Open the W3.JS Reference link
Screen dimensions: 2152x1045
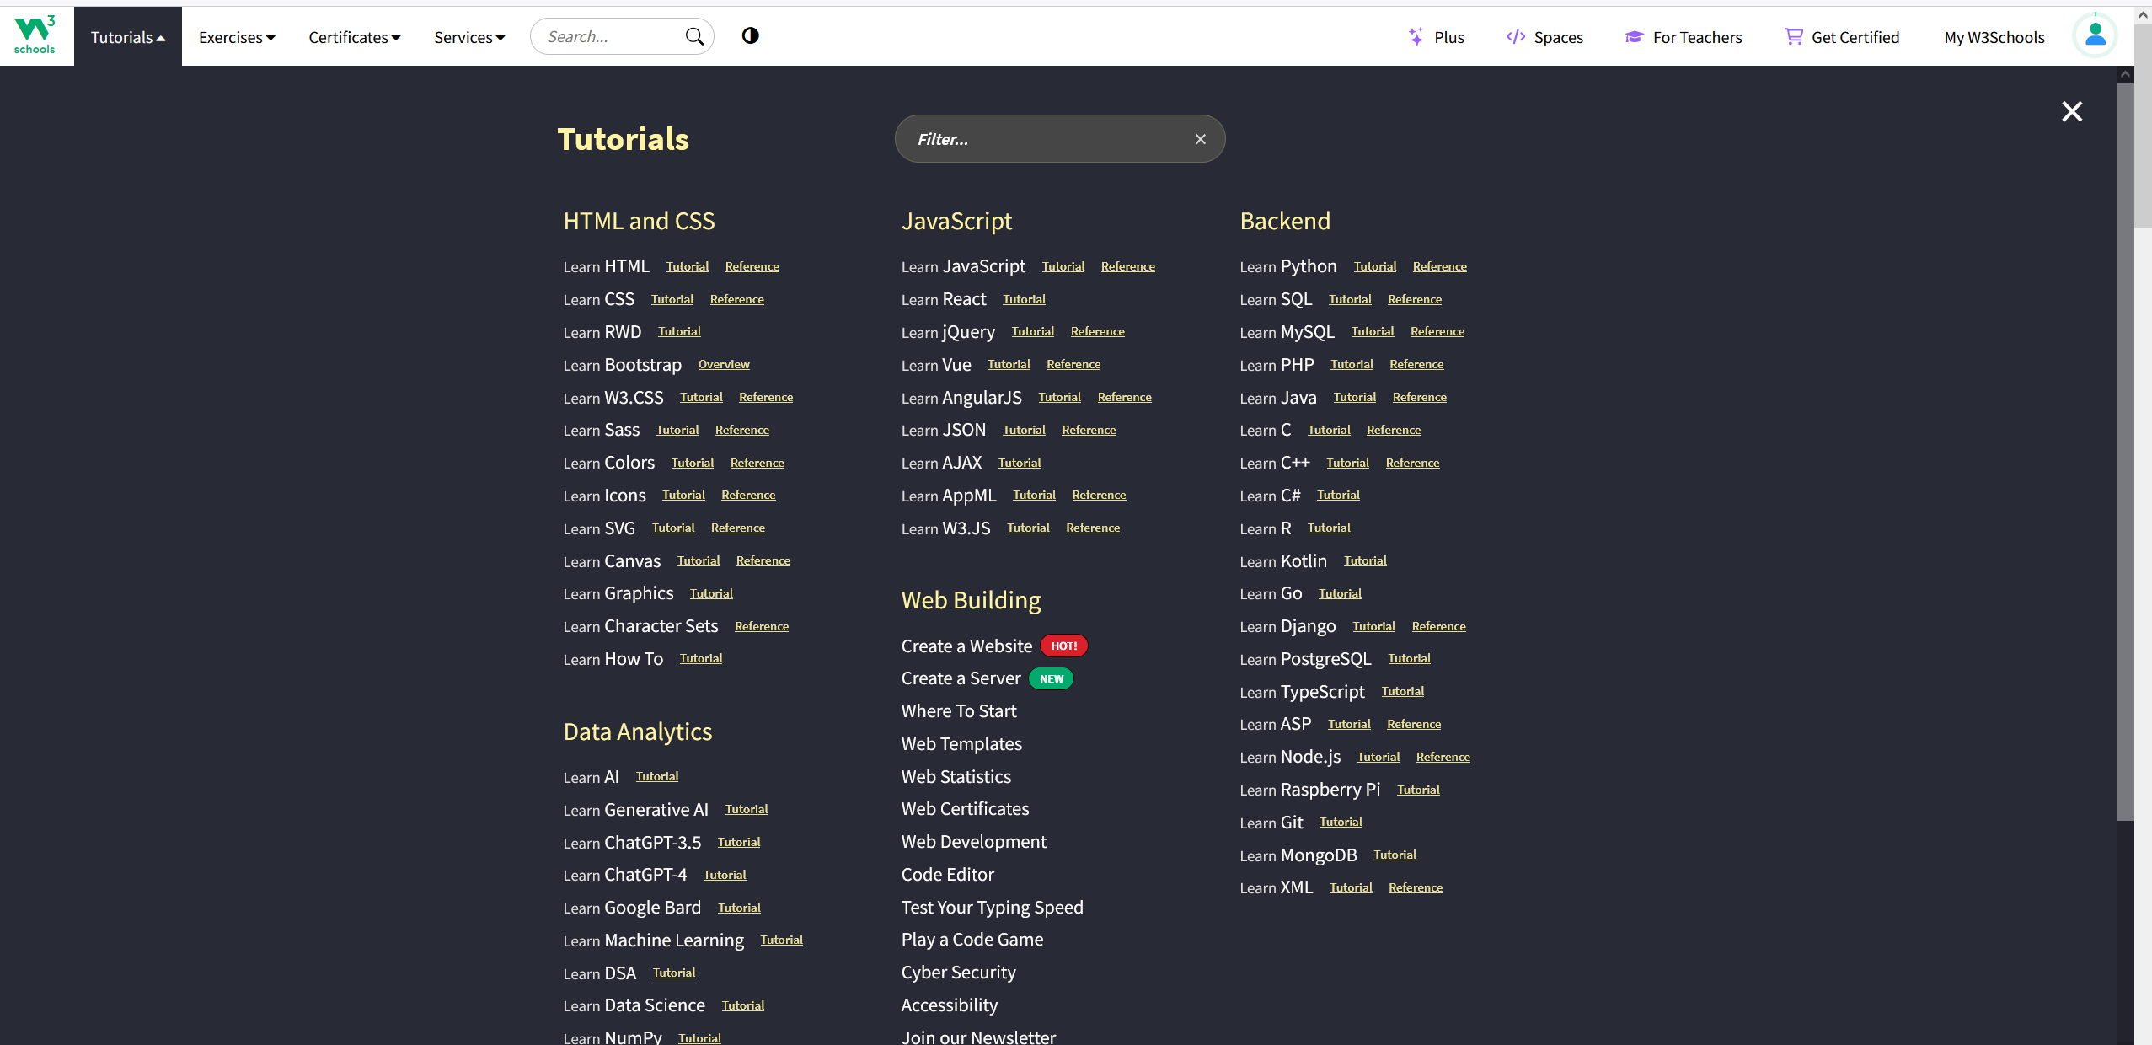[1093, 528]
